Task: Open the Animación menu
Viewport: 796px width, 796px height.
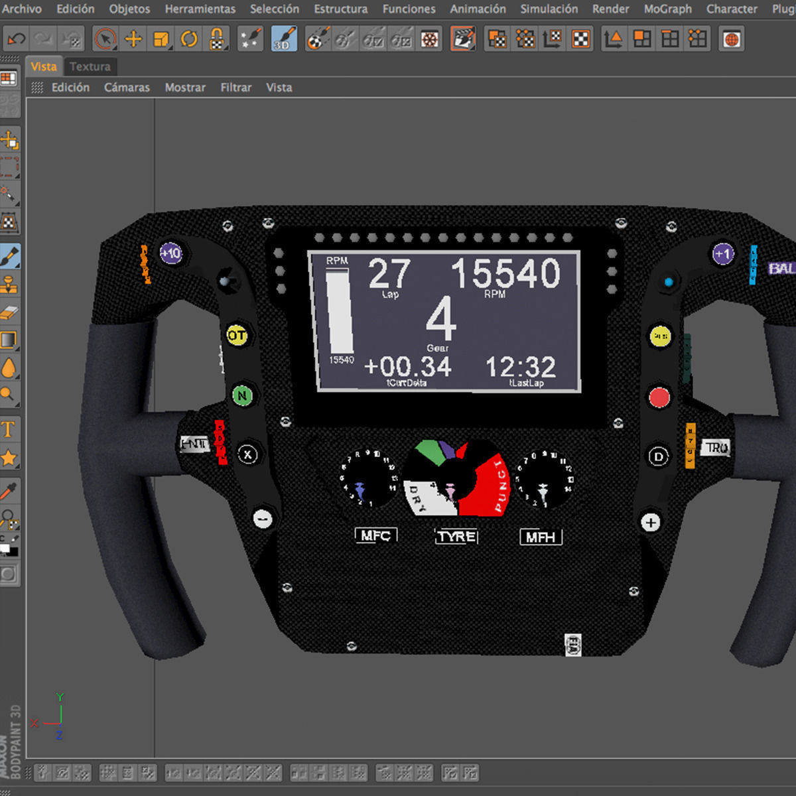Action: (478, 9)
